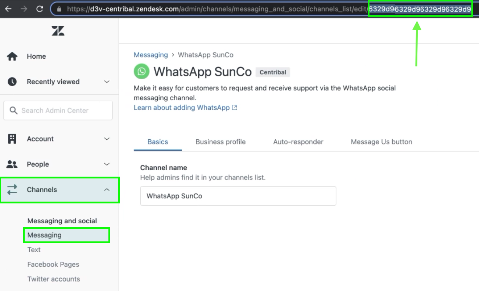Image resolution: width=479 pixels, height=291 pixels.
Task: Click the Account building icon
Action: (x=12, y=139)
